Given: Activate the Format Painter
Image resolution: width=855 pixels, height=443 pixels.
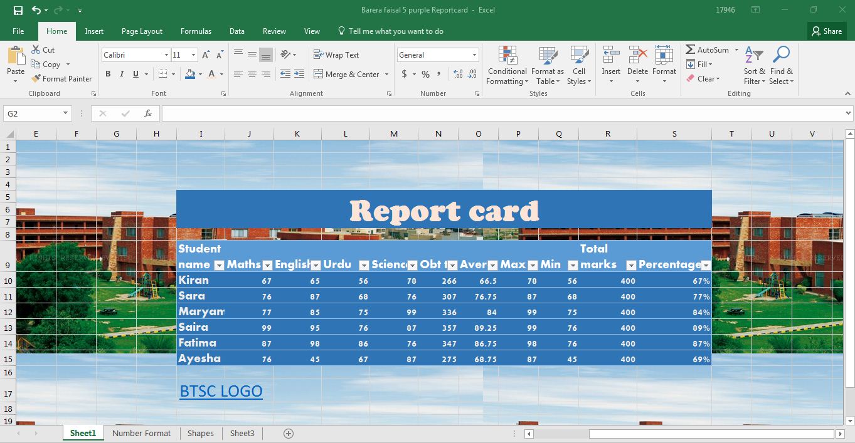Looking at the screenshot, I should (x=61, y=78).
